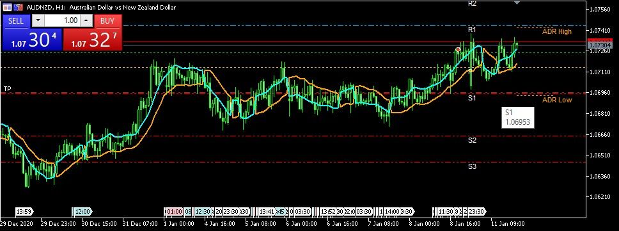
Task: Increase lot volume with up arrow
Action: (x=87, y=21)
